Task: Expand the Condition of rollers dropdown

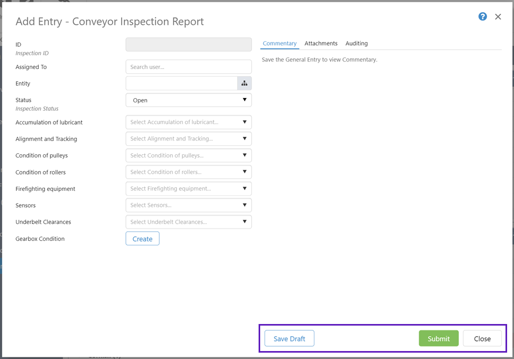Action: coord(189,172)
